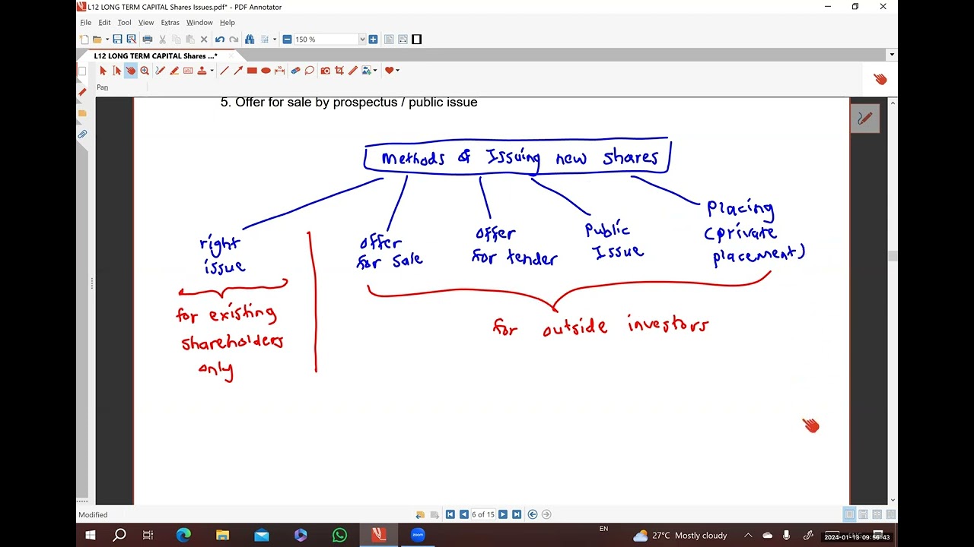974x547 pixels.
Task: Click the vertical scrollbar down arrow
Action: coord(893,501)
